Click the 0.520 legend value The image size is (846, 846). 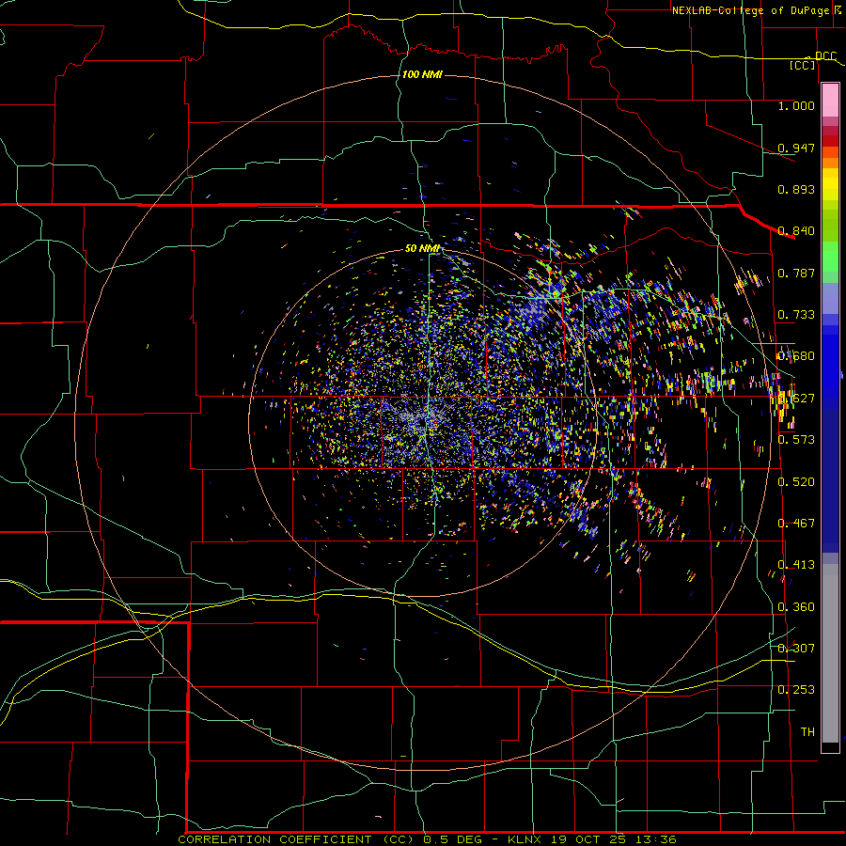coord(796,481)
